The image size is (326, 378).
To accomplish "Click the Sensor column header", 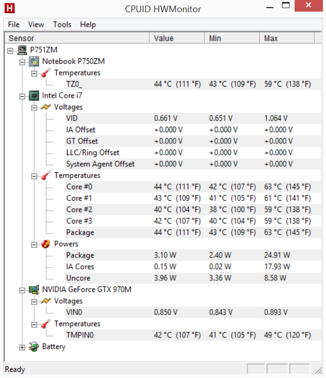I will coord(77,39).
